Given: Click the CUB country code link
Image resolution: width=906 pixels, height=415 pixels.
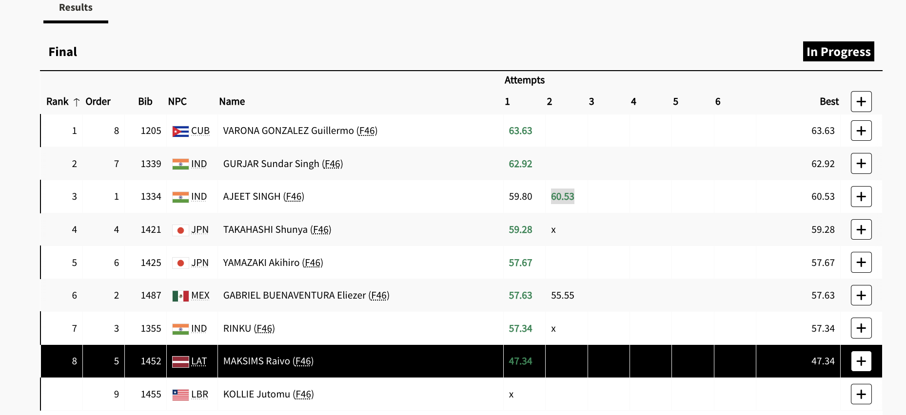Looking at the screenshot, I should point(200,131).
